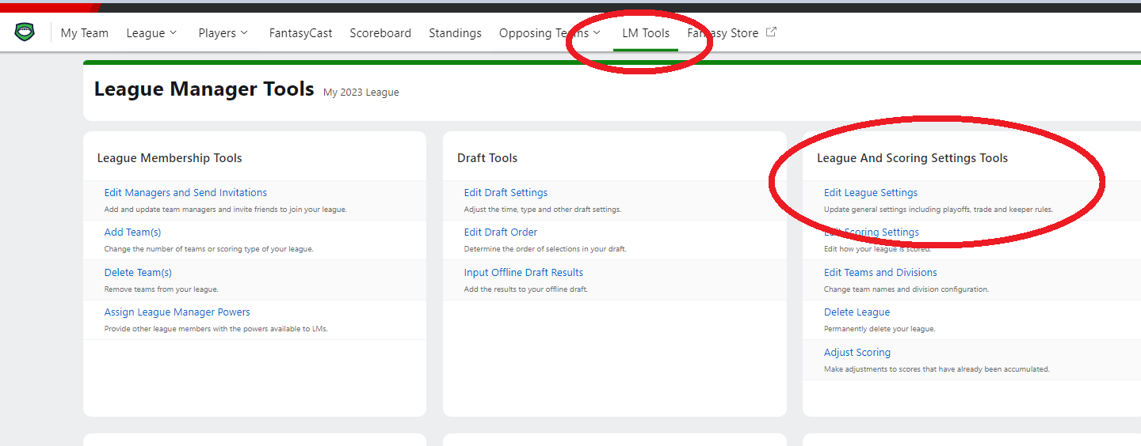Expand the Players menu chevron

[x=244, y=32]
